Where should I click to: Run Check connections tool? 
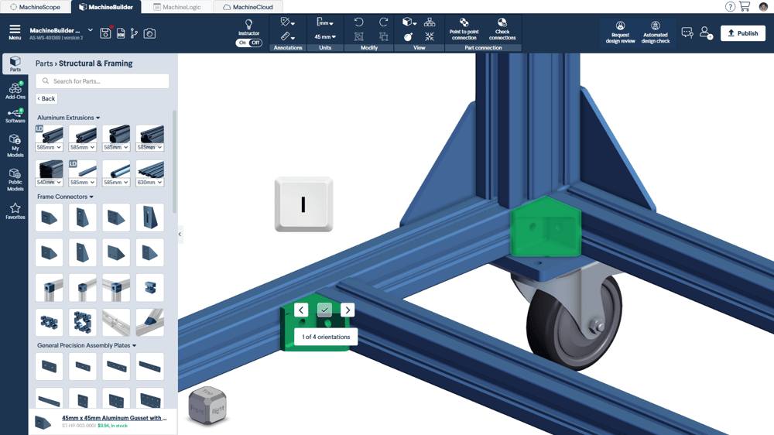(502, 29)
